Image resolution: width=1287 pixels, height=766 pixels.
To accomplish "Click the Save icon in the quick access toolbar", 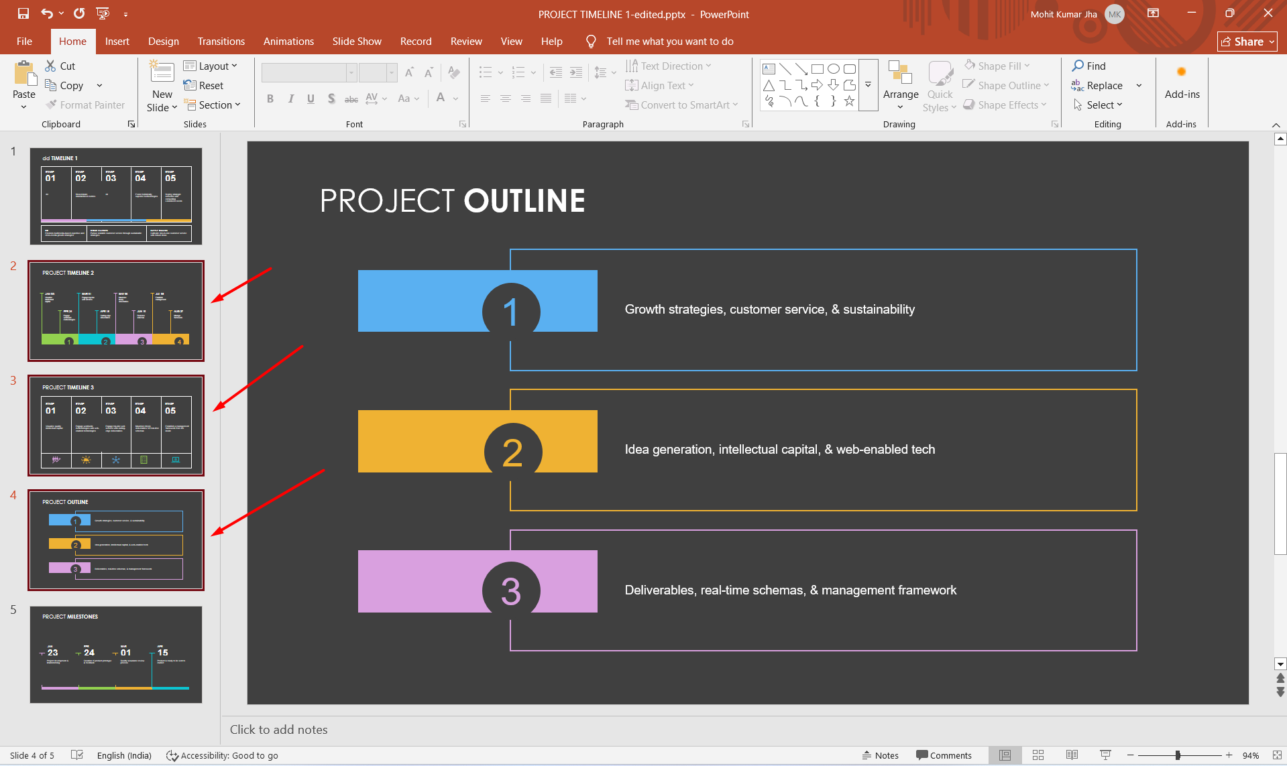I will 23,13.
